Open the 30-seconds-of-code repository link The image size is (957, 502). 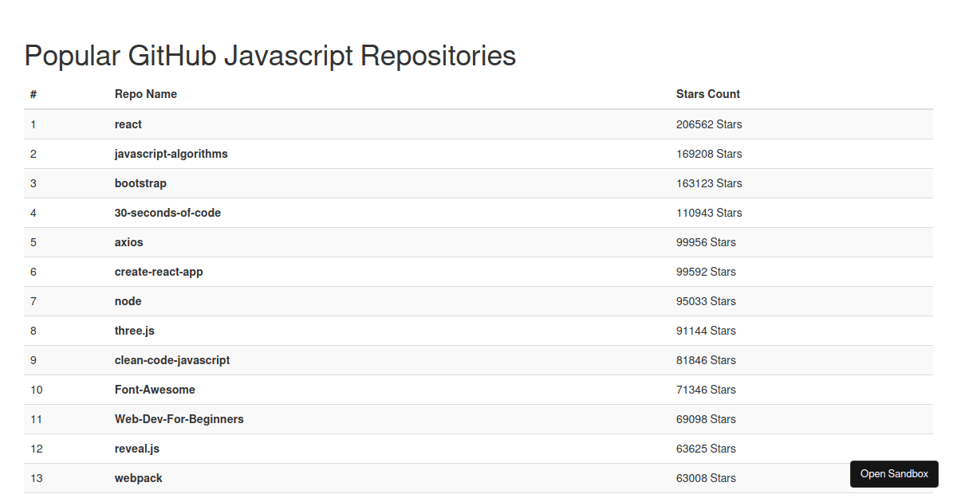coord(167,213)
